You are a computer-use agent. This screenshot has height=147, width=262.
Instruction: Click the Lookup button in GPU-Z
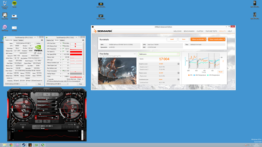[x=38, y=43]
